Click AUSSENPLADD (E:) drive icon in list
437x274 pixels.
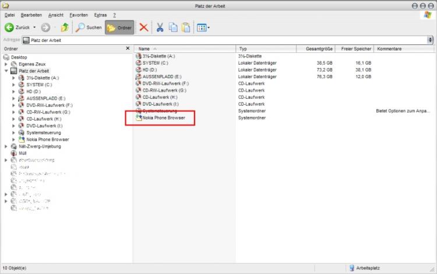[139, 76]
